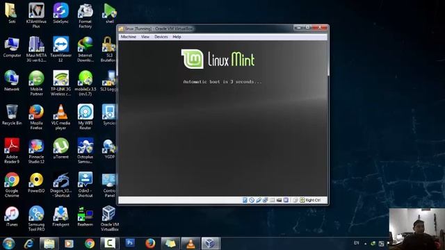Open the View menu in VirtualBox
Viewport: 445px width, 250px height.
(x=145, y=37)
